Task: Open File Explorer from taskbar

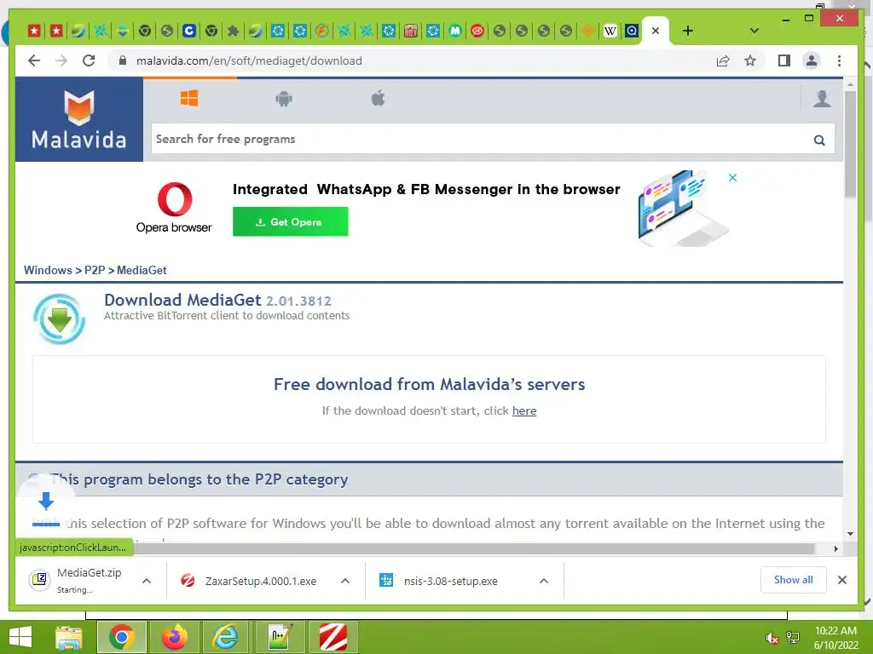Action: click(68, 637)
